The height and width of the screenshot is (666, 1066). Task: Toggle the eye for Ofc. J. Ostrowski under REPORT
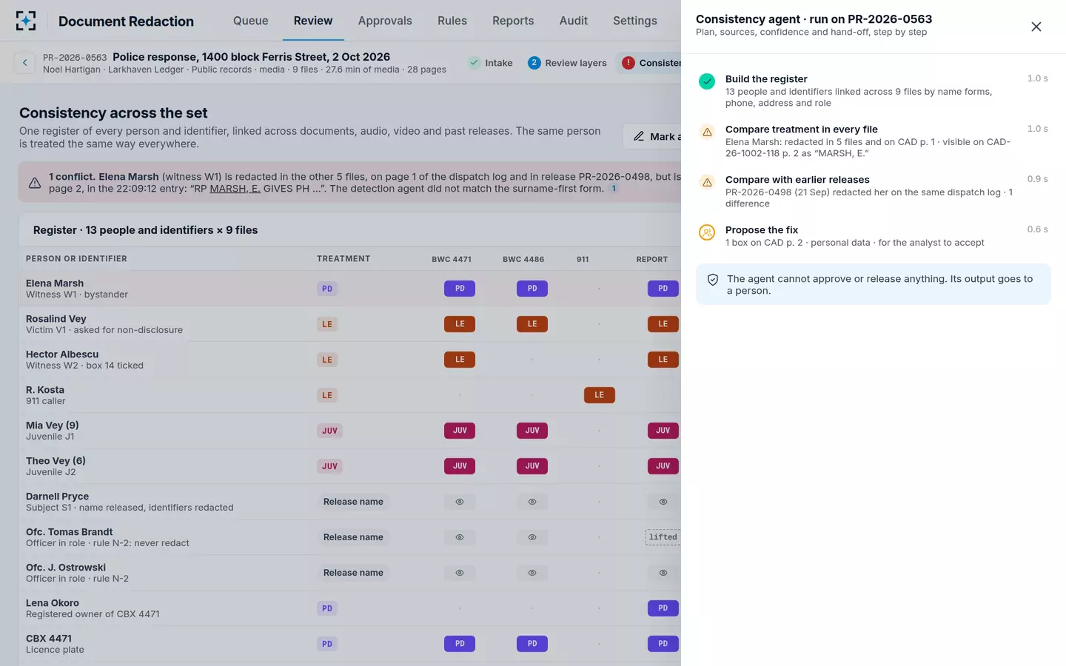663,573
